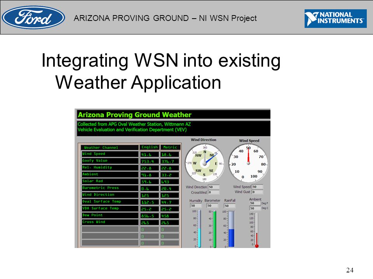Click the slide title Integrating WSN text
This screenshot has height=279, width=373.
point(161,71)
